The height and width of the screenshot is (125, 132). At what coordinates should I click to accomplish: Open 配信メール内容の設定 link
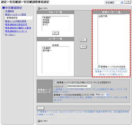(16, 21)
